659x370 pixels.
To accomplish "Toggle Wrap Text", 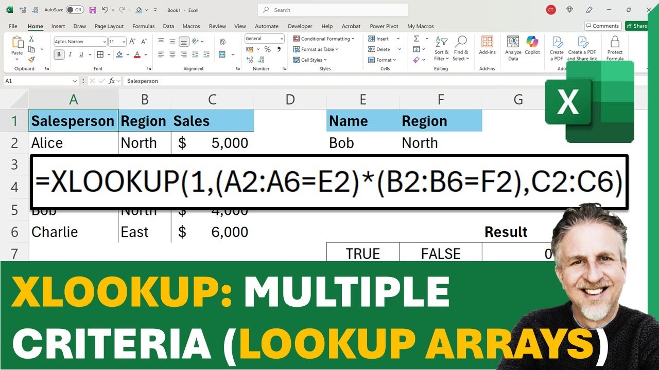I will point(222,42).
